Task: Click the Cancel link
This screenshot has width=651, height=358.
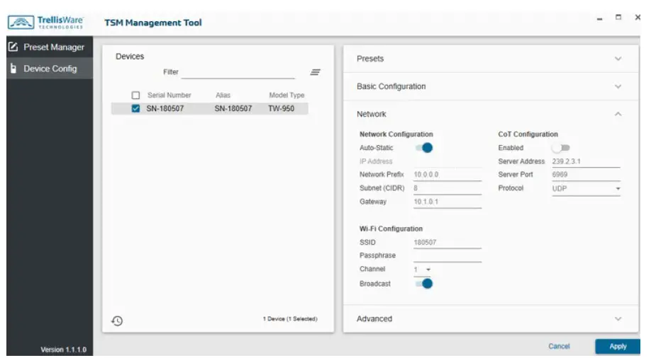Action: (x=559, y=346)
